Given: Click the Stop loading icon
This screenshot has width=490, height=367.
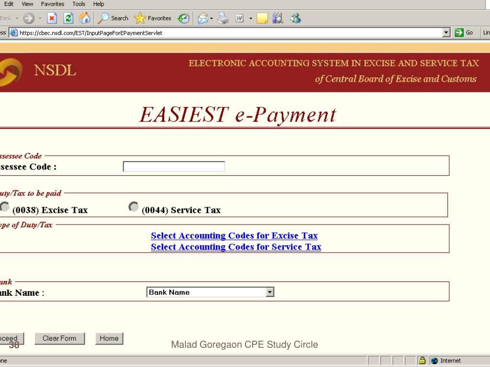Looking at the screenshot, I should [x=52, y=19].
